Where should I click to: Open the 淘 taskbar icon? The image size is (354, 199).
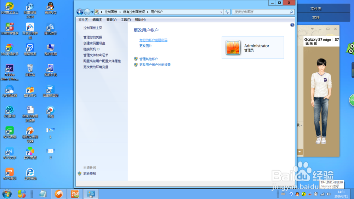75,194
